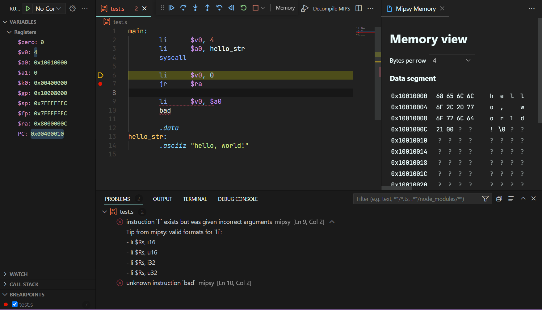Click the current-line debug arrow in gutter
Image resolution: width=542 pixels, height=310 pixels.
pyautogui.click(x=100, y=75)
